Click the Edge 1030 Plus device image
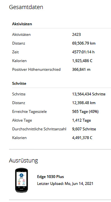The image size is (111, 202). (21, 180)
